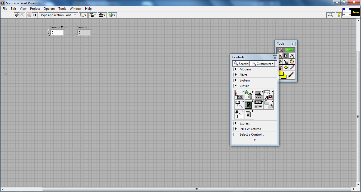The image size is (361, 192).
Task: Select the Positioning arrow tool
Action: [286, 56]
